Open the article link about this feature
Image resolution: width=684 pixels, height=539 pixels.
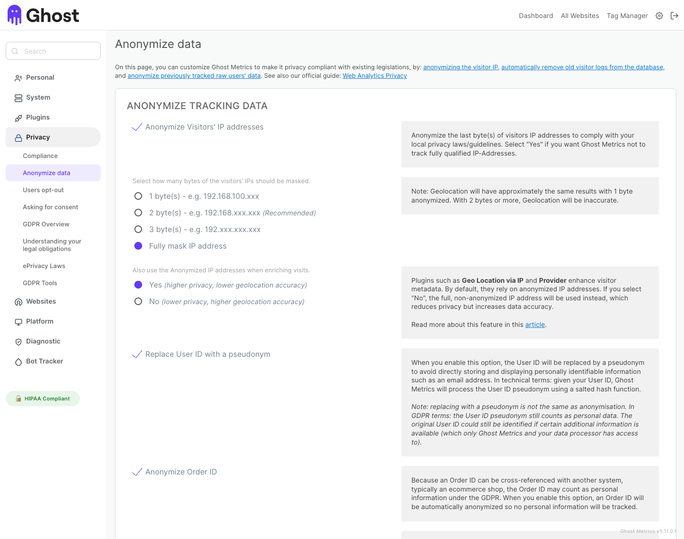coord(535,325)
